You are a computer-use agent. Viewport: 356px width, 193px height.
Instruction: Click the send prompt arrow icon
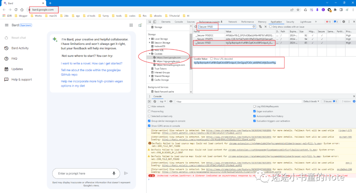(x=126, y=173)
